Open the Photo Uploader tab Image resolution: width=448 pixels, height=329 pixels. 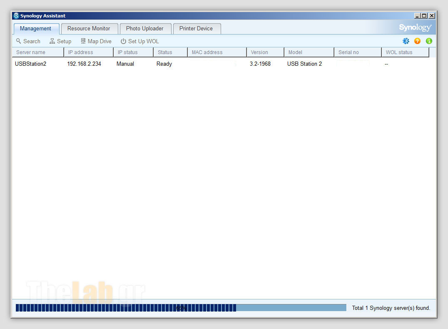click(145, 29)
